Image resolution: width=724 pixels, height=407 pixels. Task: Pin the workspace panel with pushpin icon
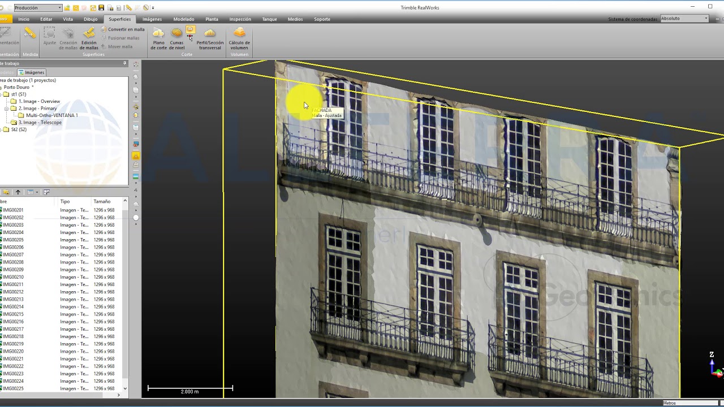tap(125, 63)
